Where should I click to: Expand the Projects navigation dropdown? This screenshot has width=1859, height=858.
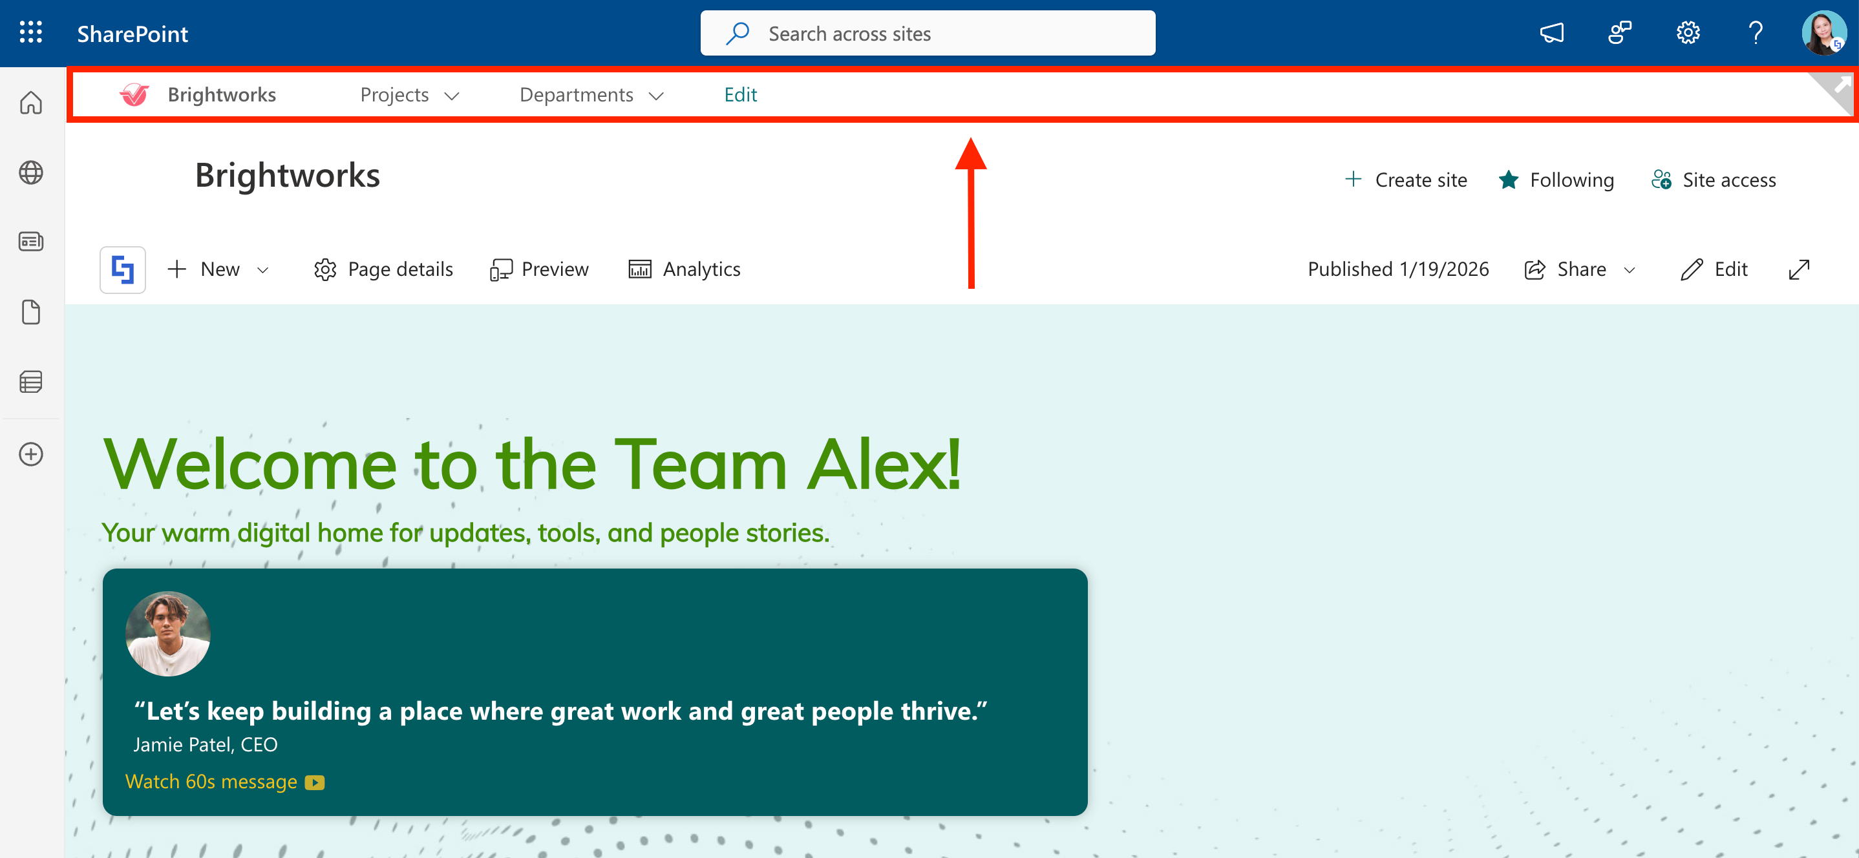pyautogui.click(x=453, y=95)
